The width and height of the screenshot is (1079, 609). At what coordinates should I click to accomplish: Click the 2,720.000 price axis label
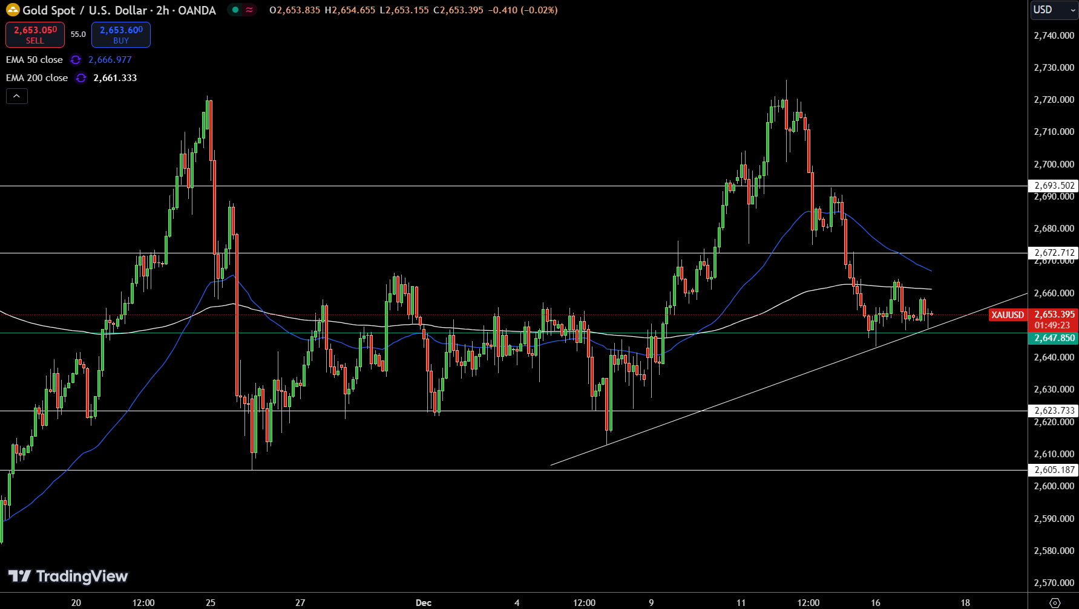[x=1054, y=100]
